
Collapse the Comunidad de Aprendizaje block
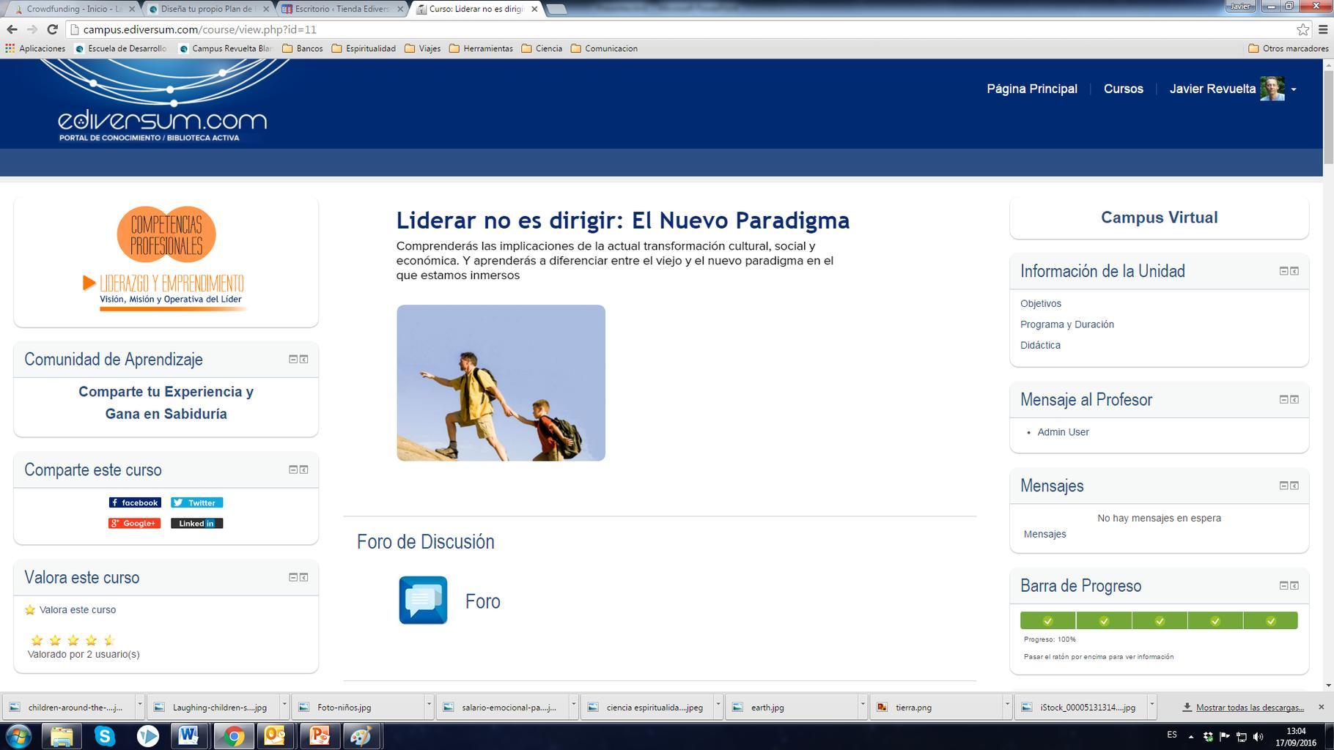[292, 359]
